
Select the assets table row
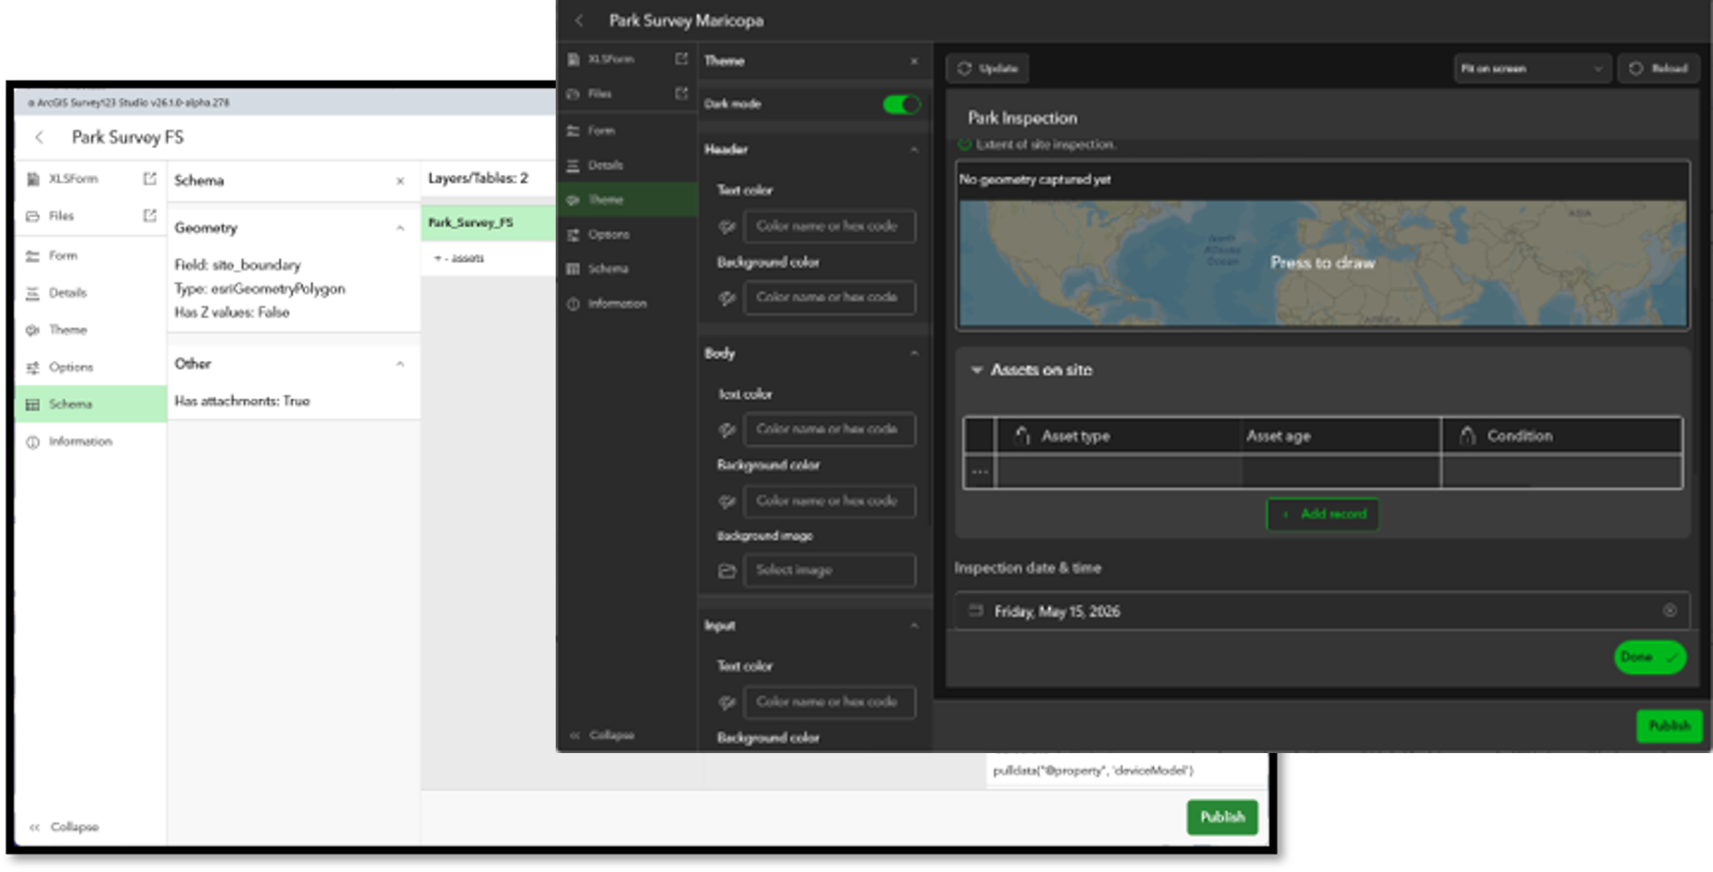488,259
